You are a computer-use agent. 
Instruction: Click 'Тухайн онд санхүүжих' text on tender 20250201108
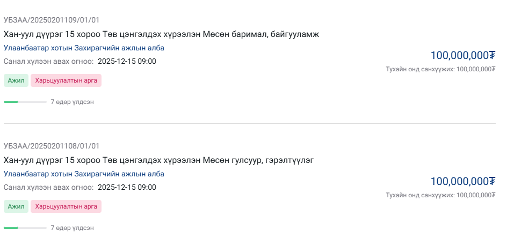[440, 195]
